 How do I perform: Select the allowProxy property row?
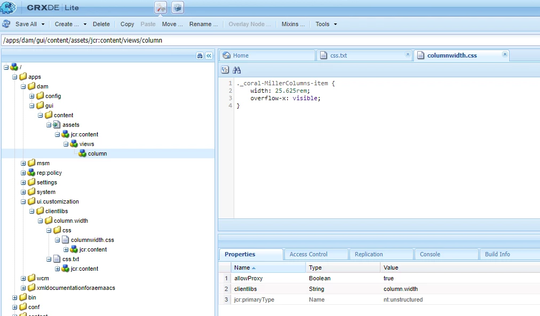(379, 278)
